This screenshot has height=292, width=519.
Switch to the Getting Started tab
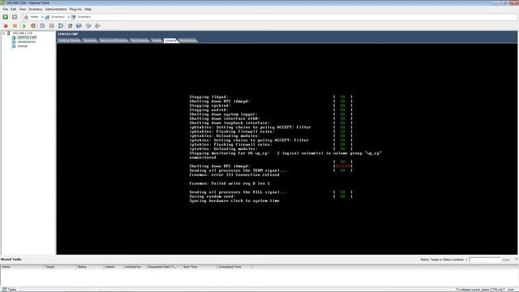point(70,41)
